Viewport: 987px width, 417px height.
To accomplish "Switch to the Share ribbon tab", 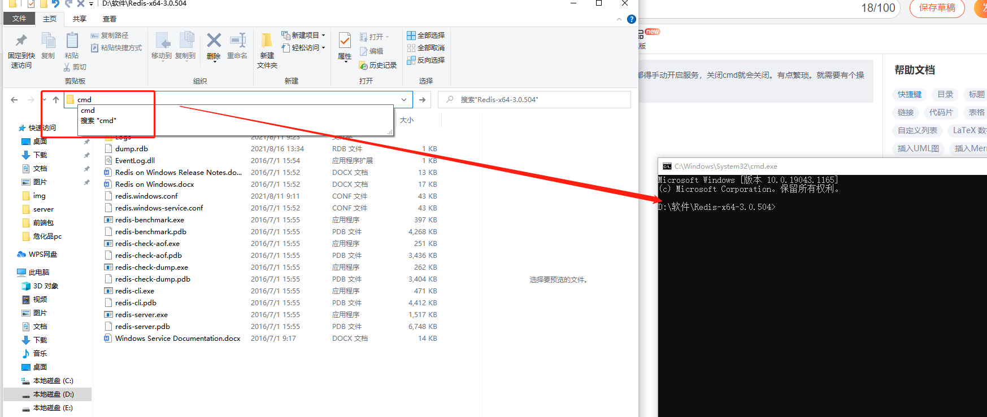I will (80, 19).
